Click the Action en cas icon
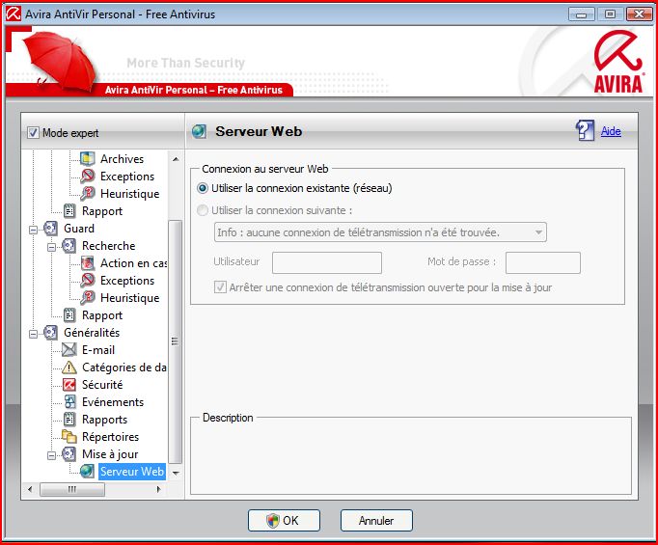 (87, 263)
